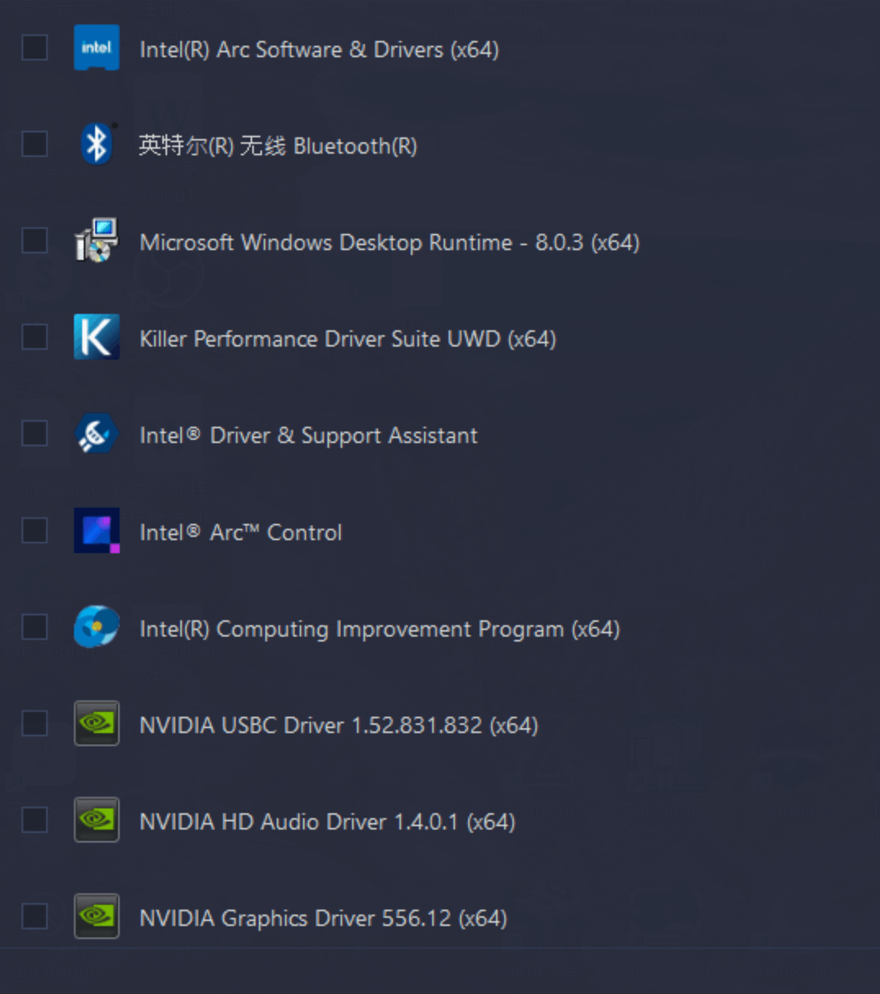Click the Intel Computing Improvement Program icon
This screenshot has width=880, height=994.
97,626
